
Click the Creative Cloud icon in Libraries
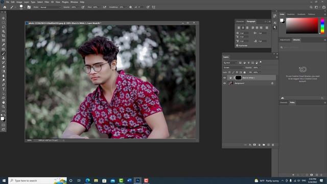pos(302,70)
